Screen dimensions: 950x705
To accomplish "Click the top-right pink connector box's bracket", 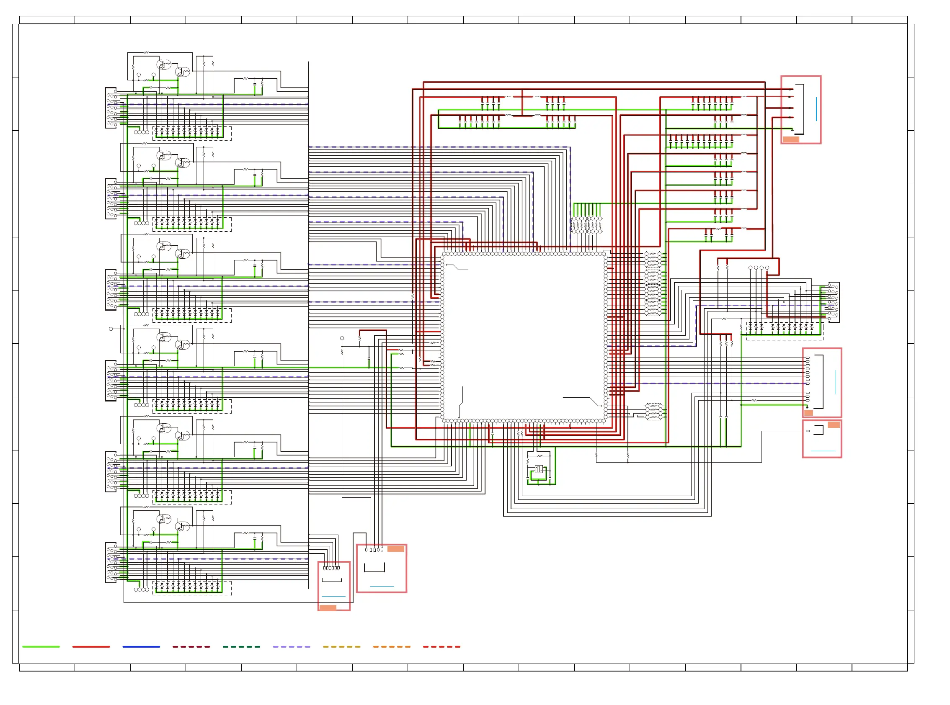I will pos(799,109).
